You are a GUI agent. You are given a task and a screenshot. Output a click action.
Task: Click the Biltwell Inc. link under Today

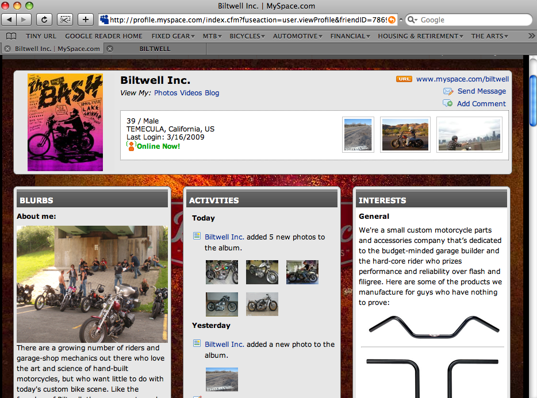point(224,237)
